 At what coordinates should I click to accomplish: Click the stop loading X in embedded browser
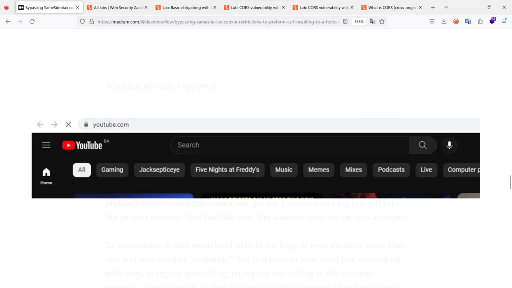point(68,125)
